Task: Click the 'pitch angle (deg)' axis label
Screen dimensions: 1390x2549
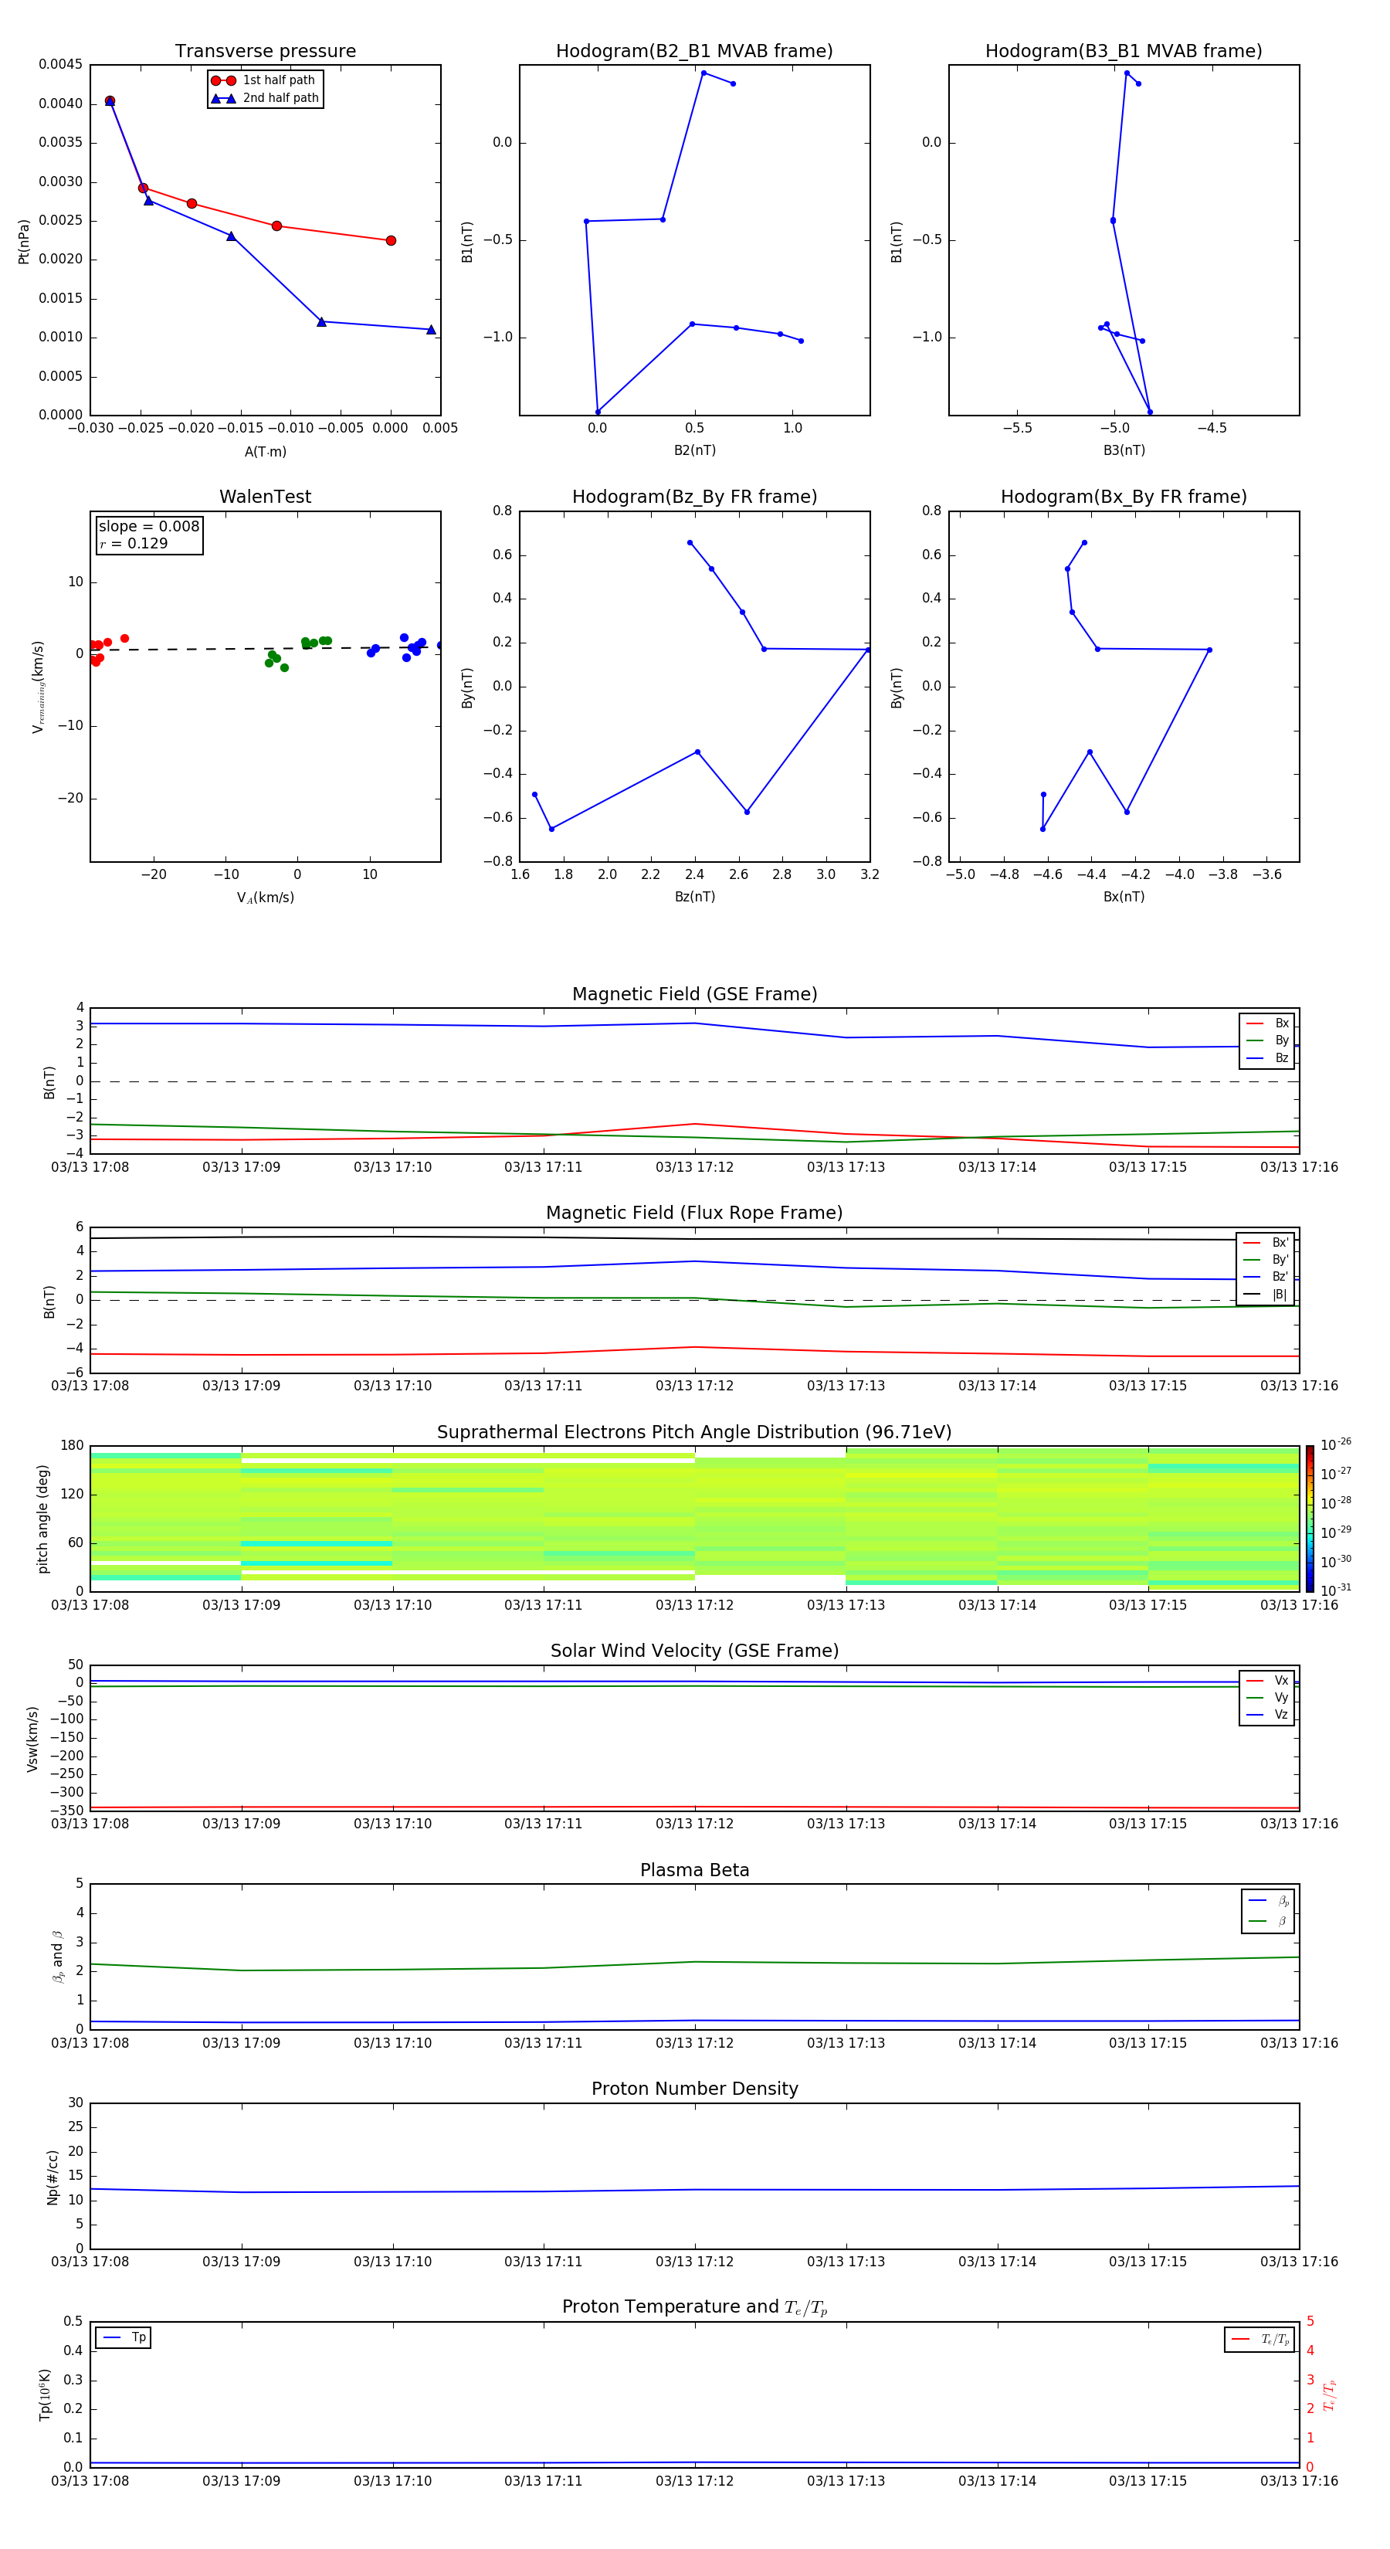Action: tap(42, 1519)
